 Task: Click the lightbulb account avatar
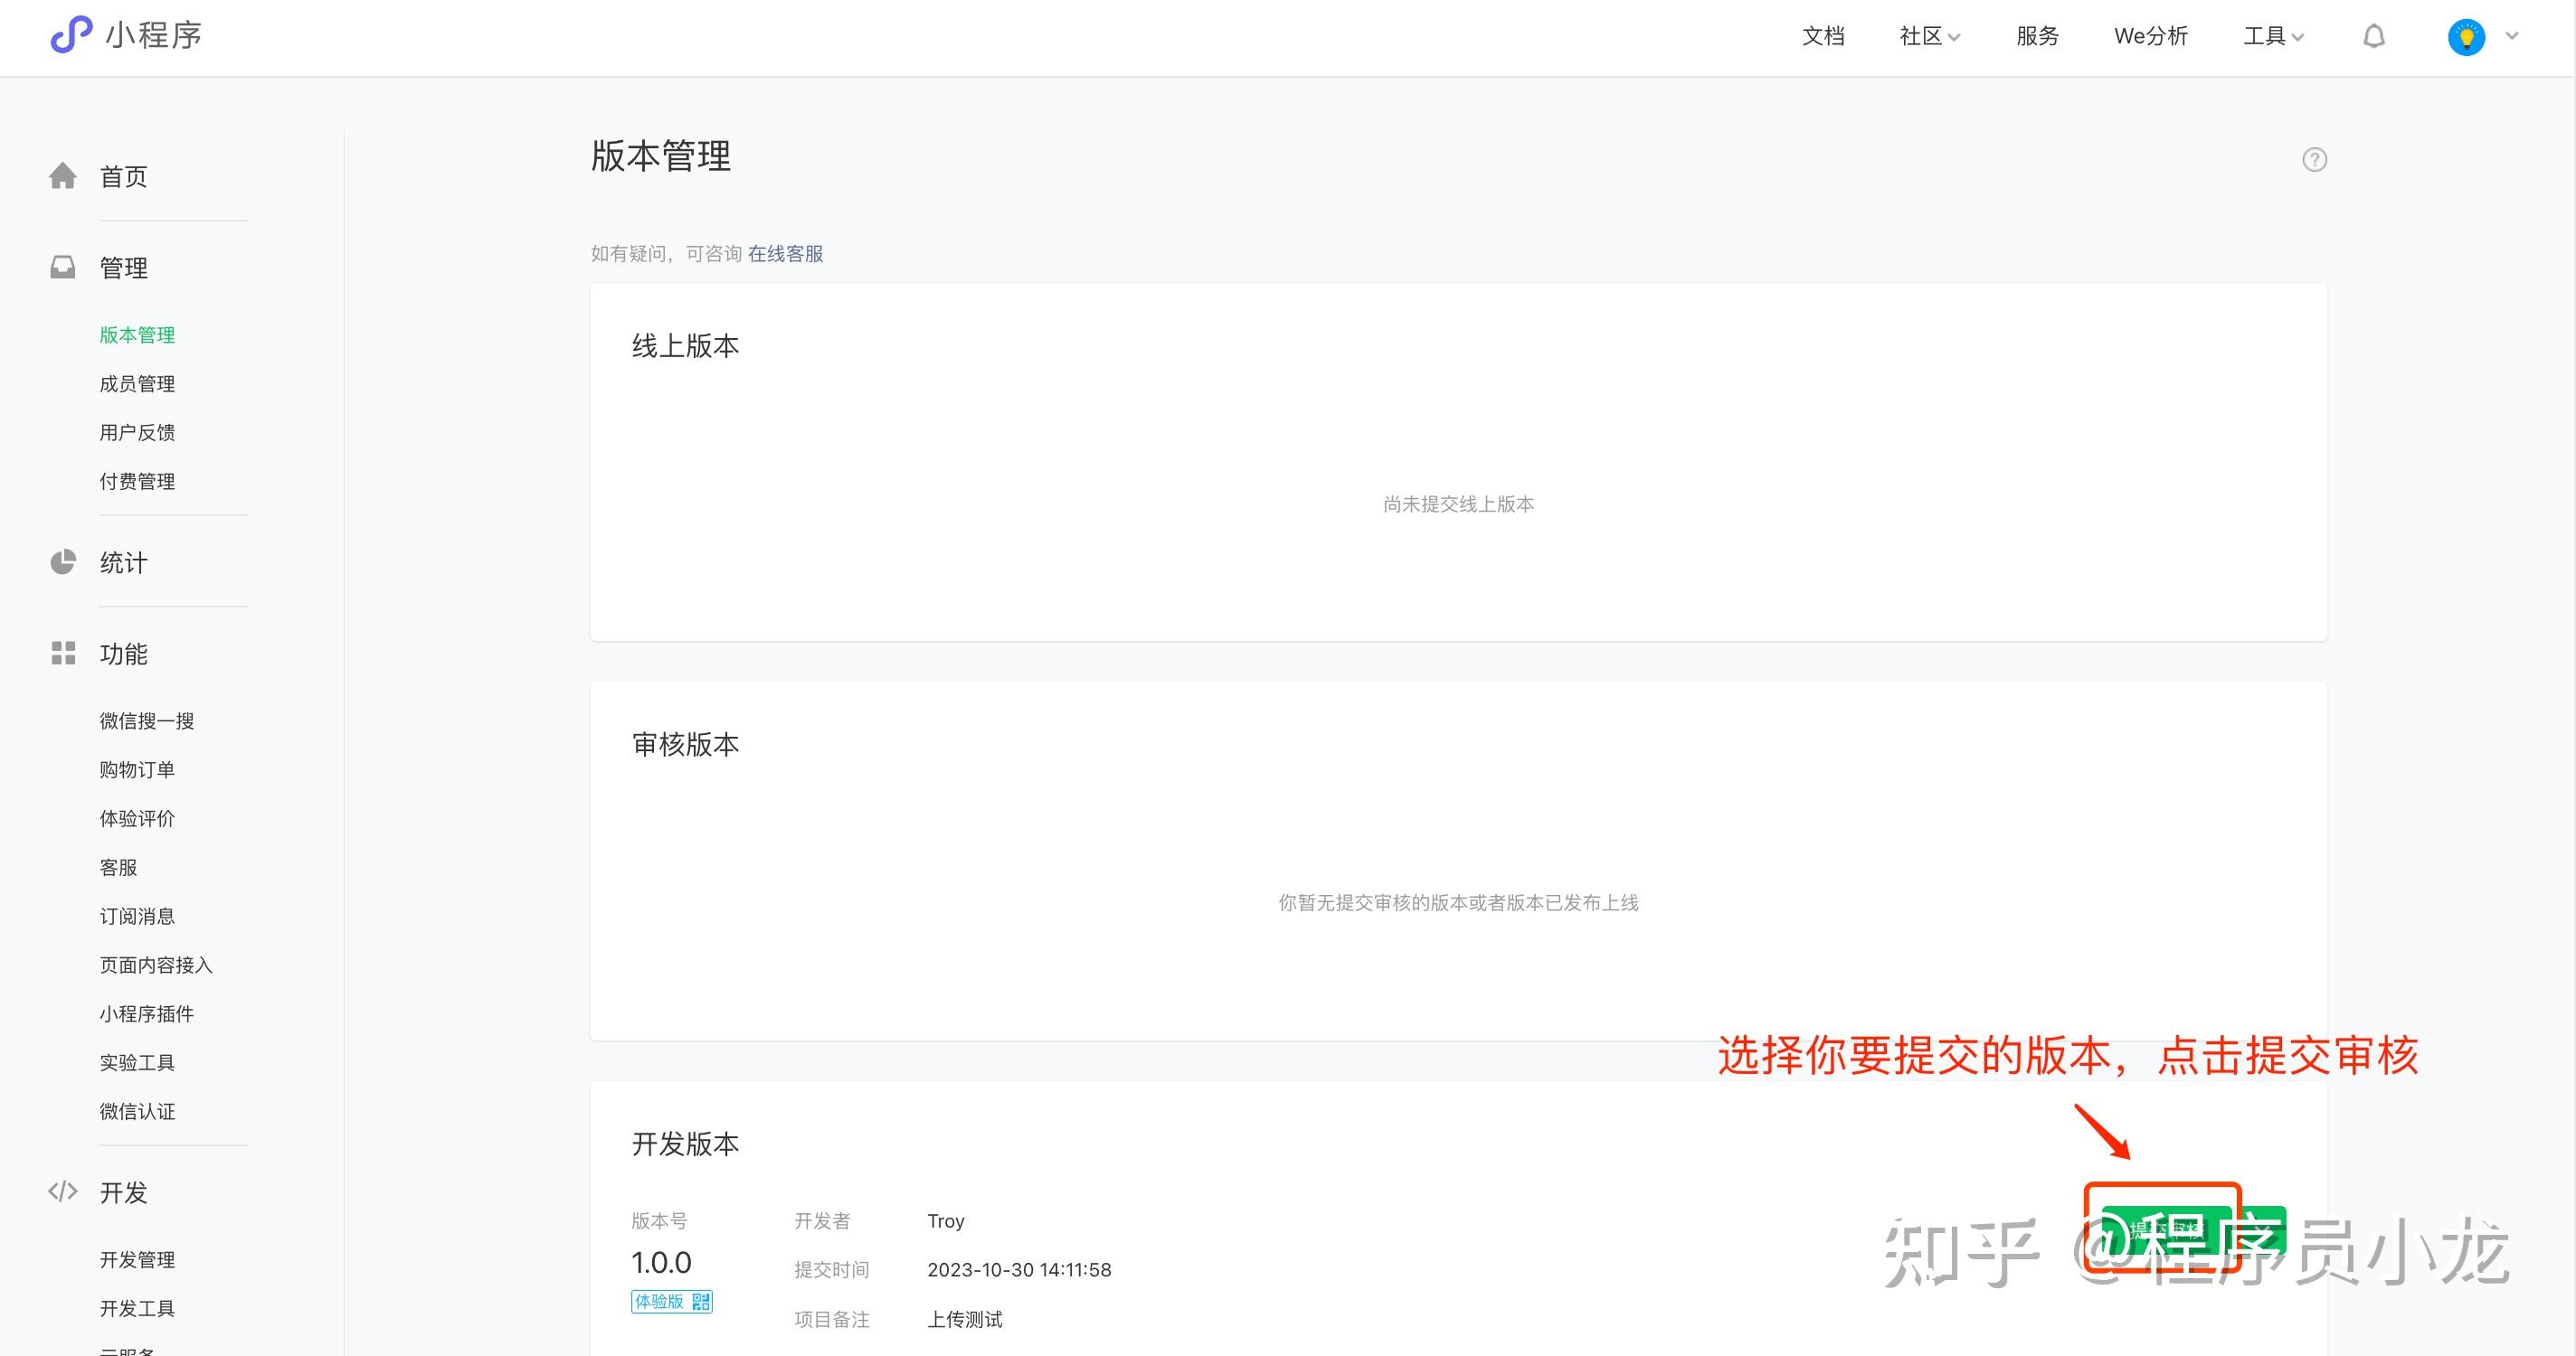[2466, 37]
